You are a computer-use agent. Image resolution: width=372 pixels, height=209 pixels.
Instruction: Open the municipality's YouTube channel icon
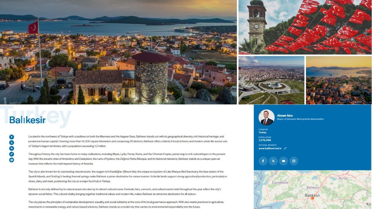click(x=283, y=161)
